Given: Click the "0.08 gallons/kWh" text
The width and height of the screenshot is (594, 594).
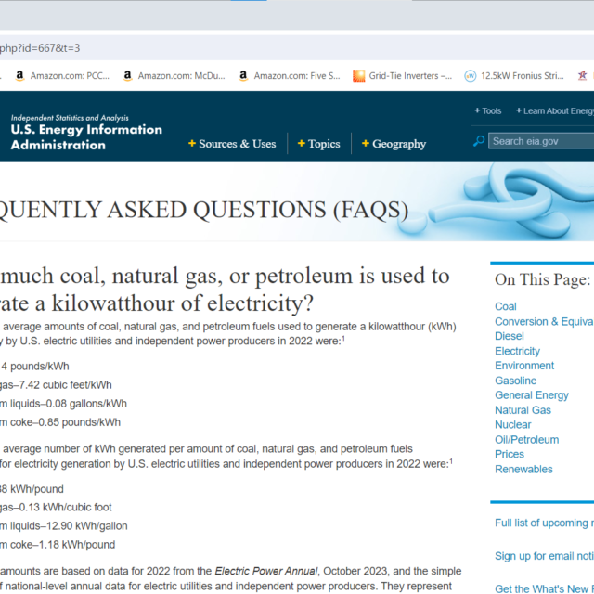Looking at the screenshot, I should pyautogui.click(x=86, y=404).
